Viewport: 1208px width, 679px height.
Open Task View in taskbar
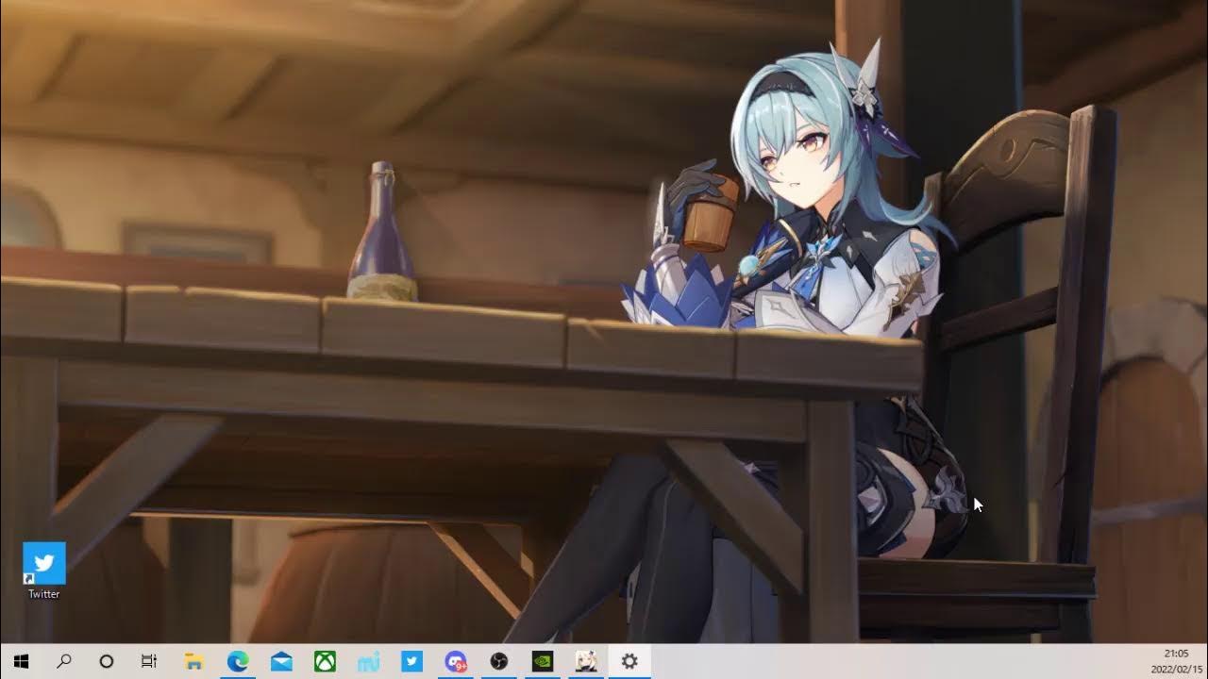[x=149, y=662]
